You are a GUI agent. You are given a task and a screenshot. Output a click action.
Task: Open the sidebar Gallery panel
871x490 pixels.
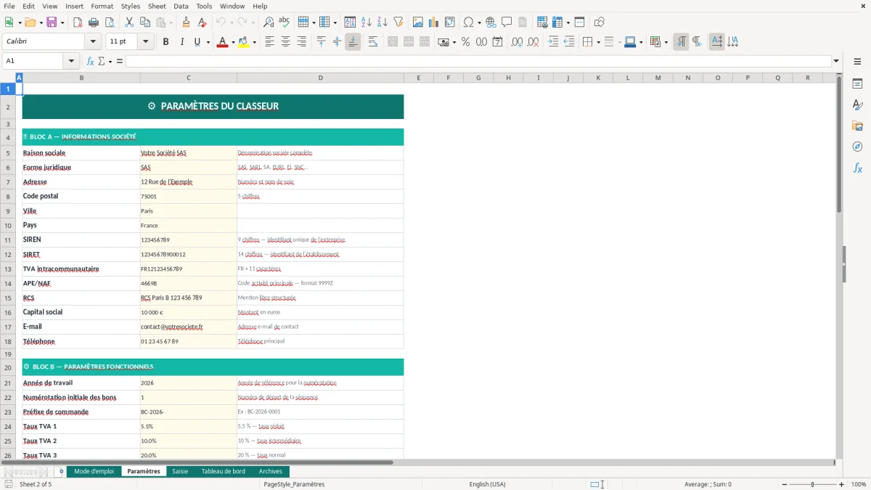pyautogui.click(x=857, y=126)
